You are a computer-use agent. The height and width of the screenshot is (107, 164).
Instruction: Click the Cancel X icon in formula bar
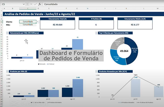[31, 4]
